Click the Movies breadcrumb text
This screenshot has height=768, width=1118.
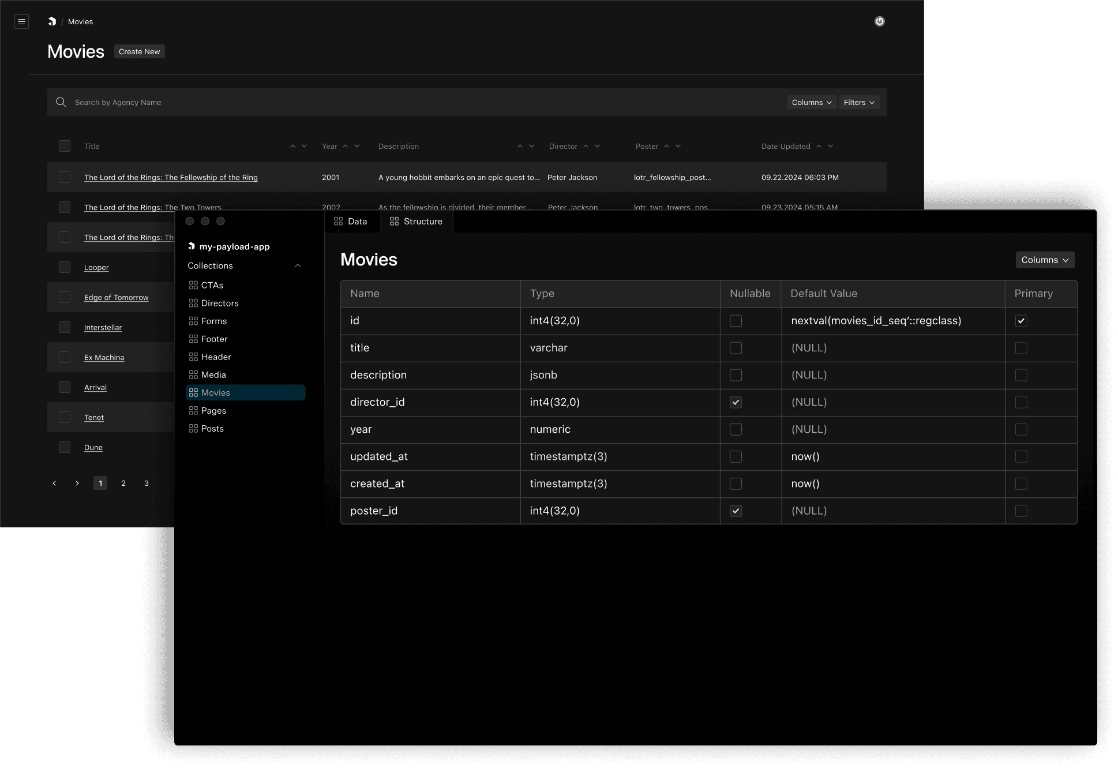pos(80,21)
